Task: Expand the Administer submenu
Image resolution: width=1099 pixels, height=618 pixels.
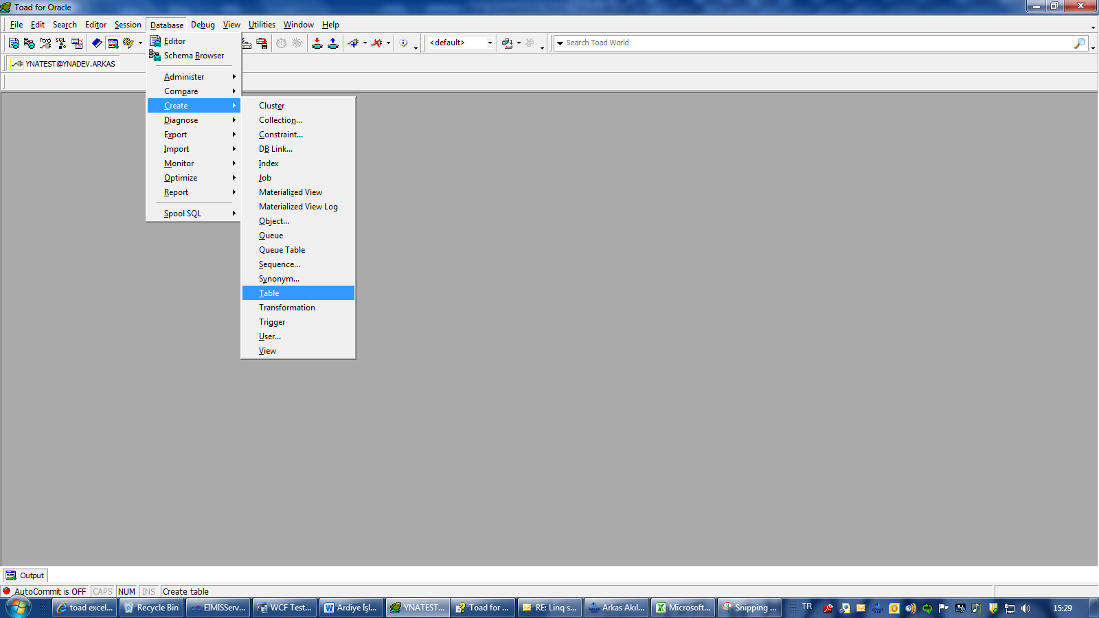Action: pos(194,77)
